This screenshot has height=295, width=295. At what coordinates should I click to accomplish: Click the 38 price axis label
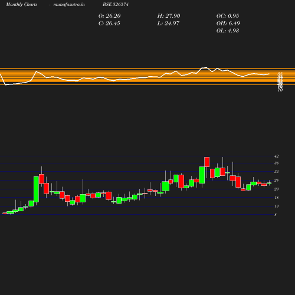[x=277, y=163]
